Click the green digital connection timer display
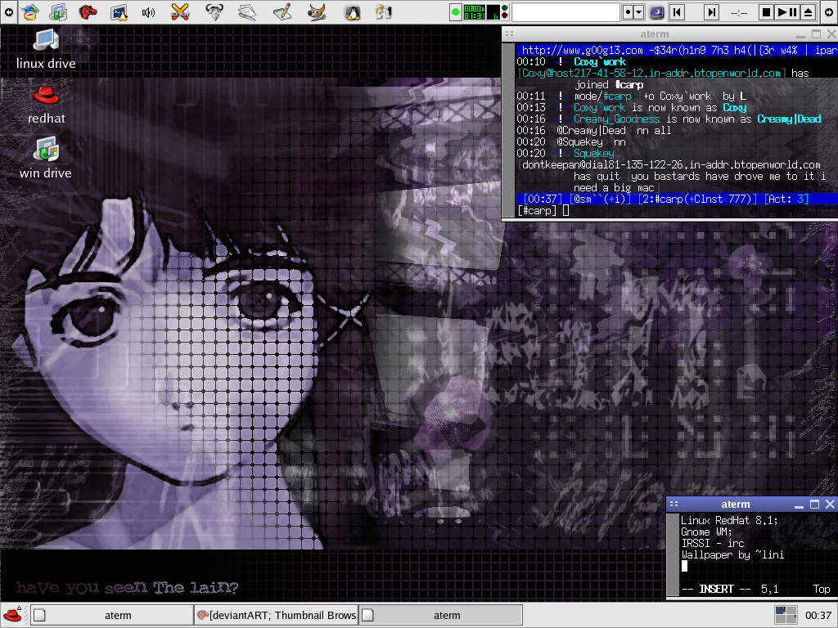The width and height of the screenshot is (838, 628). pos(475,12)
